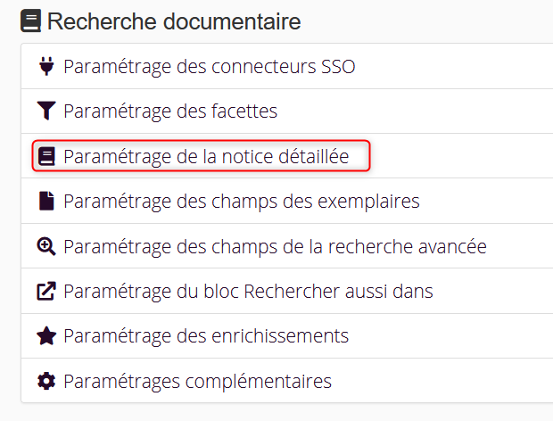Screen dimensions: 553x421
Task: Click the external-link icon for Rechercher aussi dans
Action: [x=46, y=292]
